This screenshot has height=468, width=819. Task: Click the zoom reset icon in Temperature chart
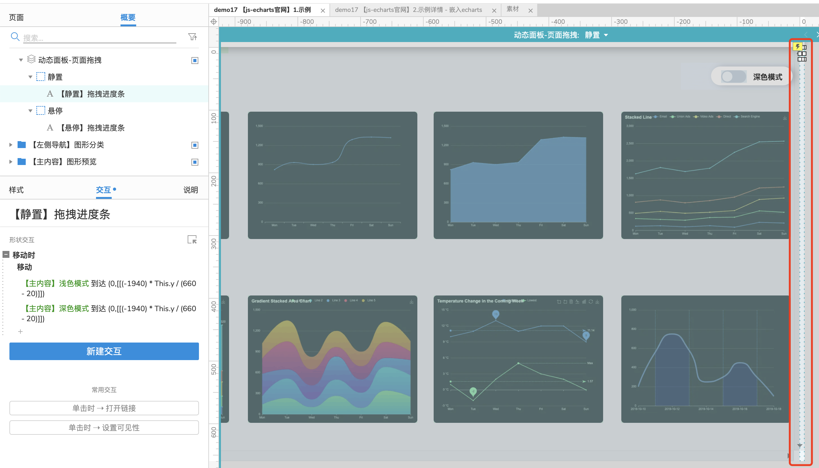(565, 302)
